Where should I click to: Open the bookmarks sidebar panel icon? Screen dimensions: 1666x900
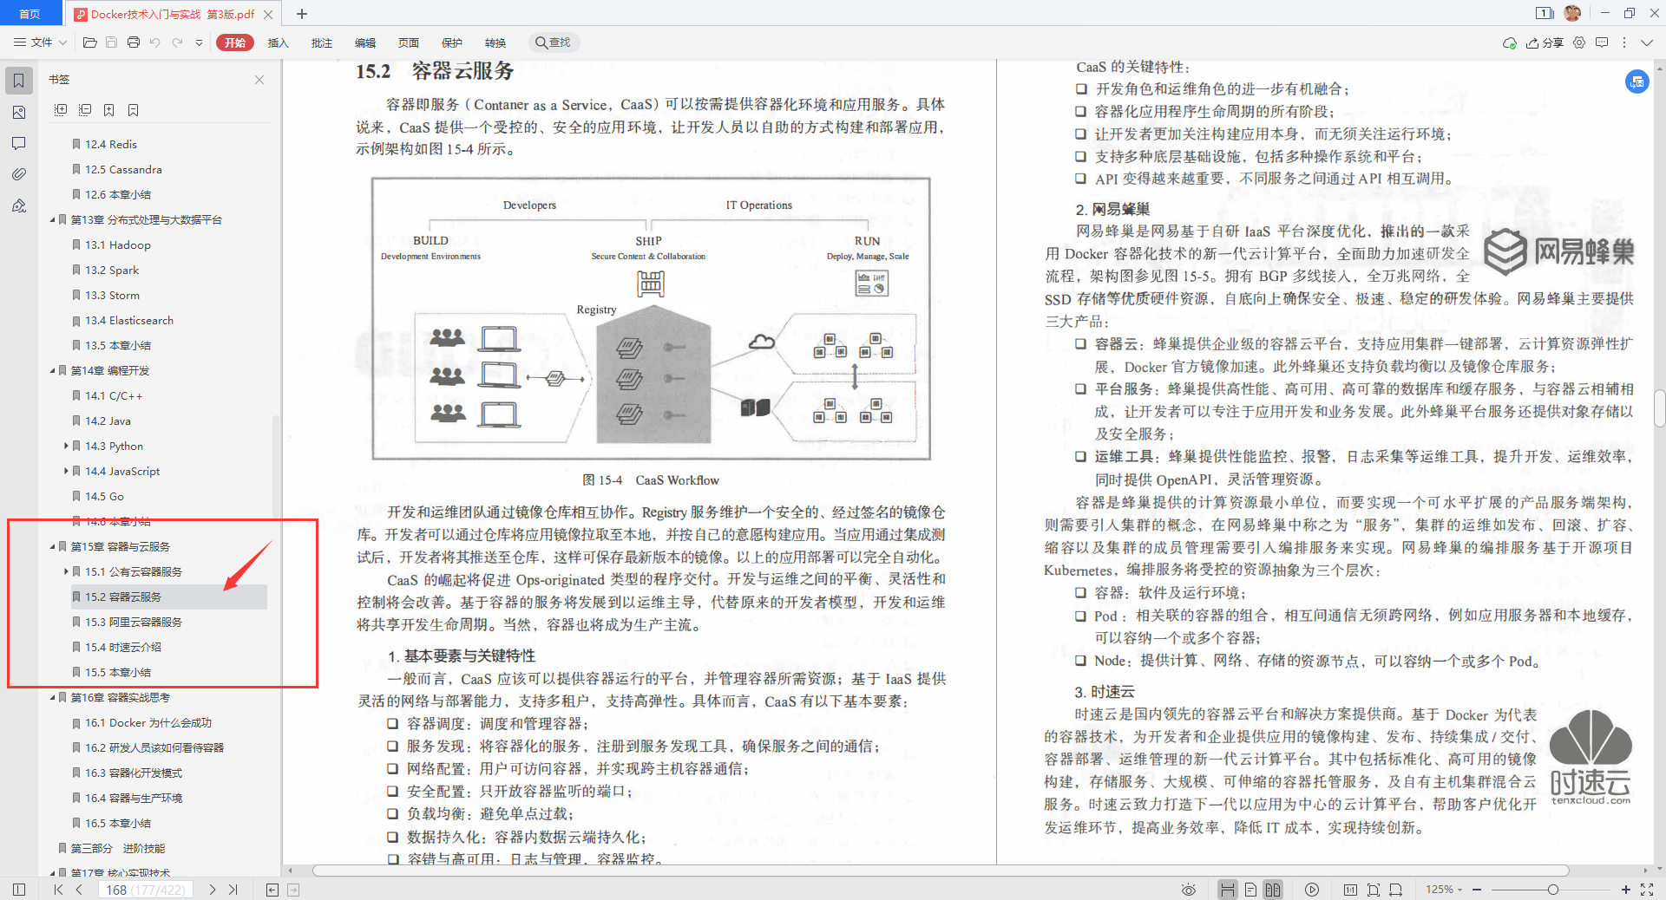click(18, 81)
